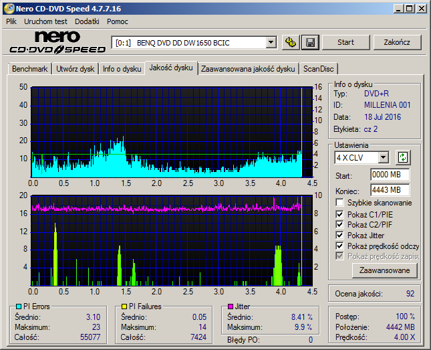The width and height of the screenshot is (431, 350).
Task: Click the PI Failures lower graph area
Action: tap(172, 241)
